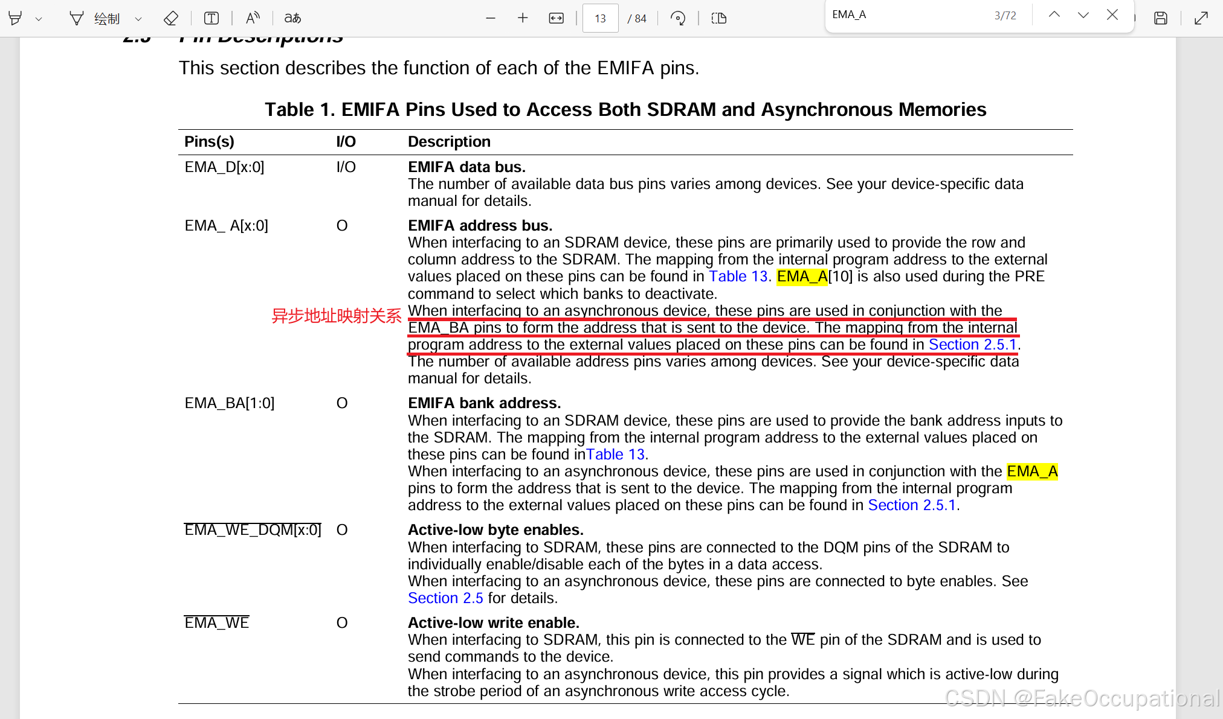Go to previous search result

(x=1054, y=14)
